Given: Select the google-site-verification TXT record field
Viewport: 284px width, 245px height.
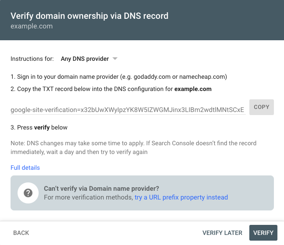Looking at the screenshot, I should 128,109.
